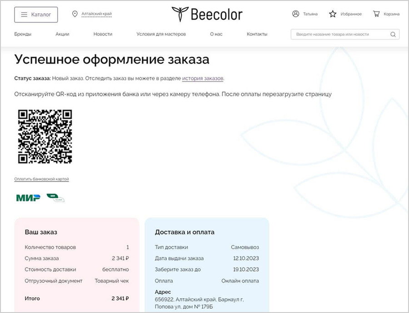
Task: Click the address line starting 656922
Action: (200, 299)
